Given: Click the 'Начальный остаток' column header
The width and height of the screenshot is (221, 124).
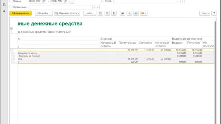Looking at the screenshot, I should pos(108,44).
